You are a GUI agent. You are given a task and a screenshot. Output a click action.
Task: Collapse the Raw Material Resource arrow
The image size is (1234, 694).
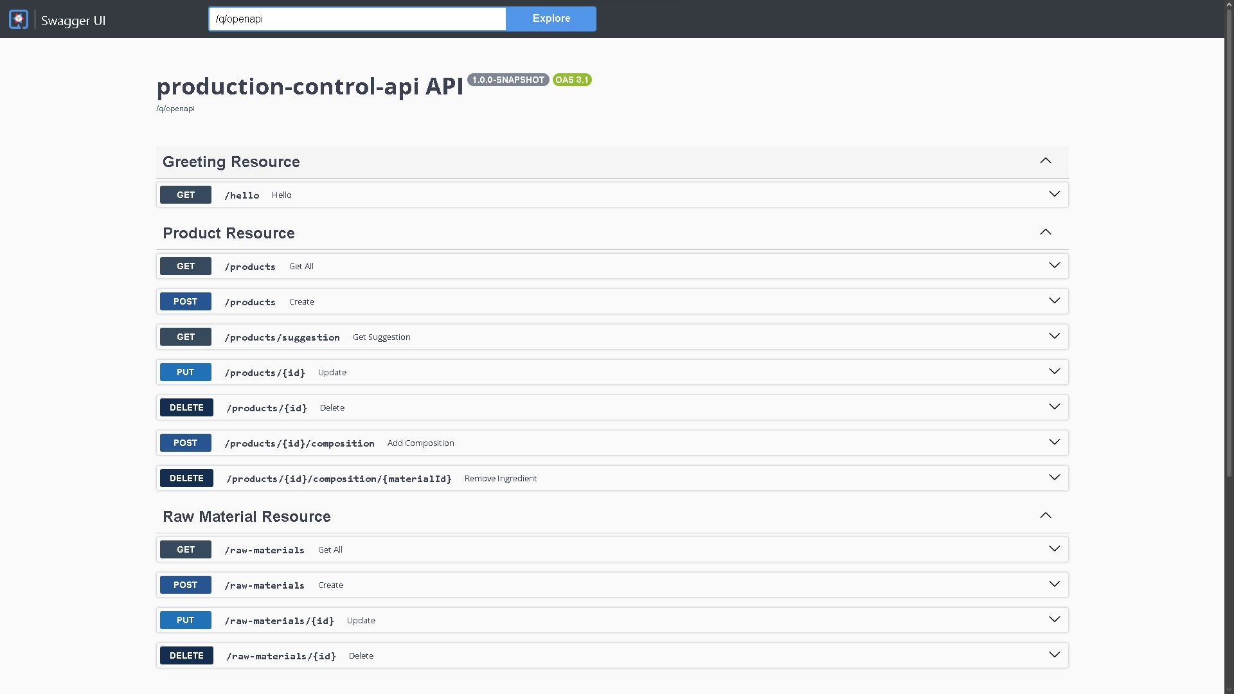coord(1046,516)
